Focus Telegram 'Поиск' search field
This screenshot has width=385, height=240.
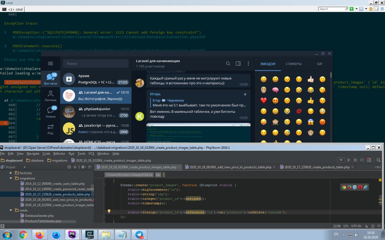click(96, 63)
